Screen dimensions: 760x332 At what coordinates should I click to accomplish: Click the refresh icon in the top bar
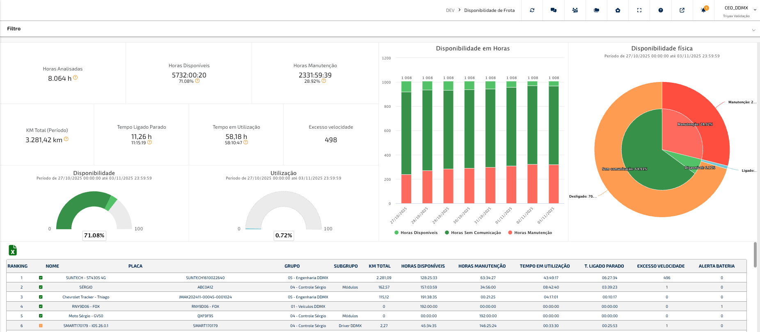532,10
